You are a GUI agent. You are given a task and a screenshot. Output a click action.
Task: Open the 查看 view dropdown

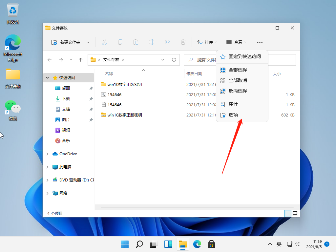(236, 42)
